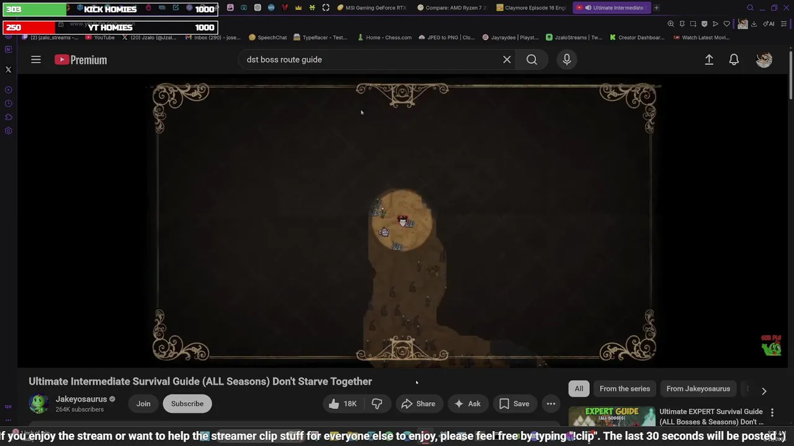Open Ultimate EXPERT Survival Guide title
Image resolution: width=794 pixels, height=446 pixels.
tap(711, 417)
